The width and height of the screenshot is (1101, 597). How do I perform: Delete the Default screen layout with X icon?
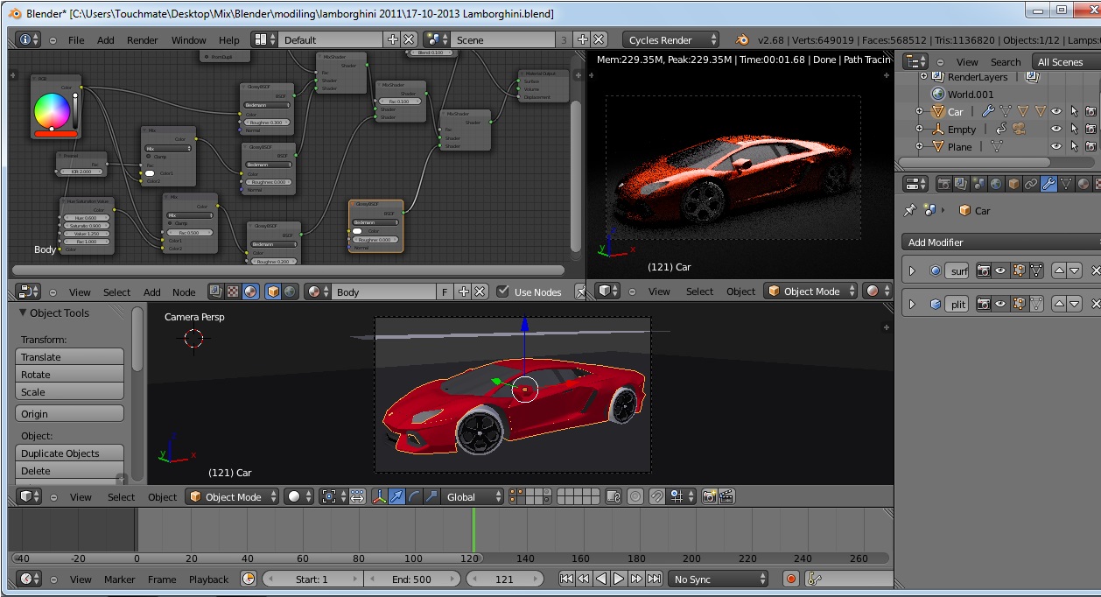409,39
